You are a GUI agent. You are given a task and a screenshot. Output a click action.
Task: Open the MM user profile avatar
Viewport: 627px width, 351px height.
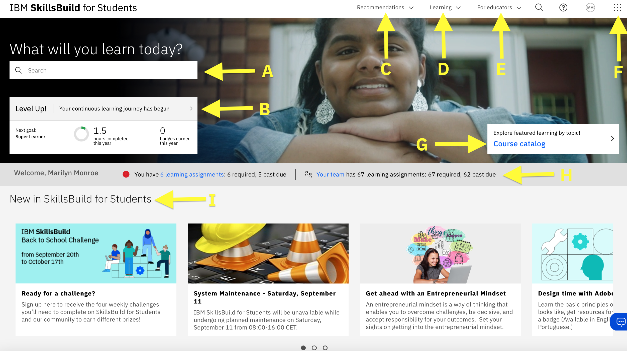pos(590,7)
